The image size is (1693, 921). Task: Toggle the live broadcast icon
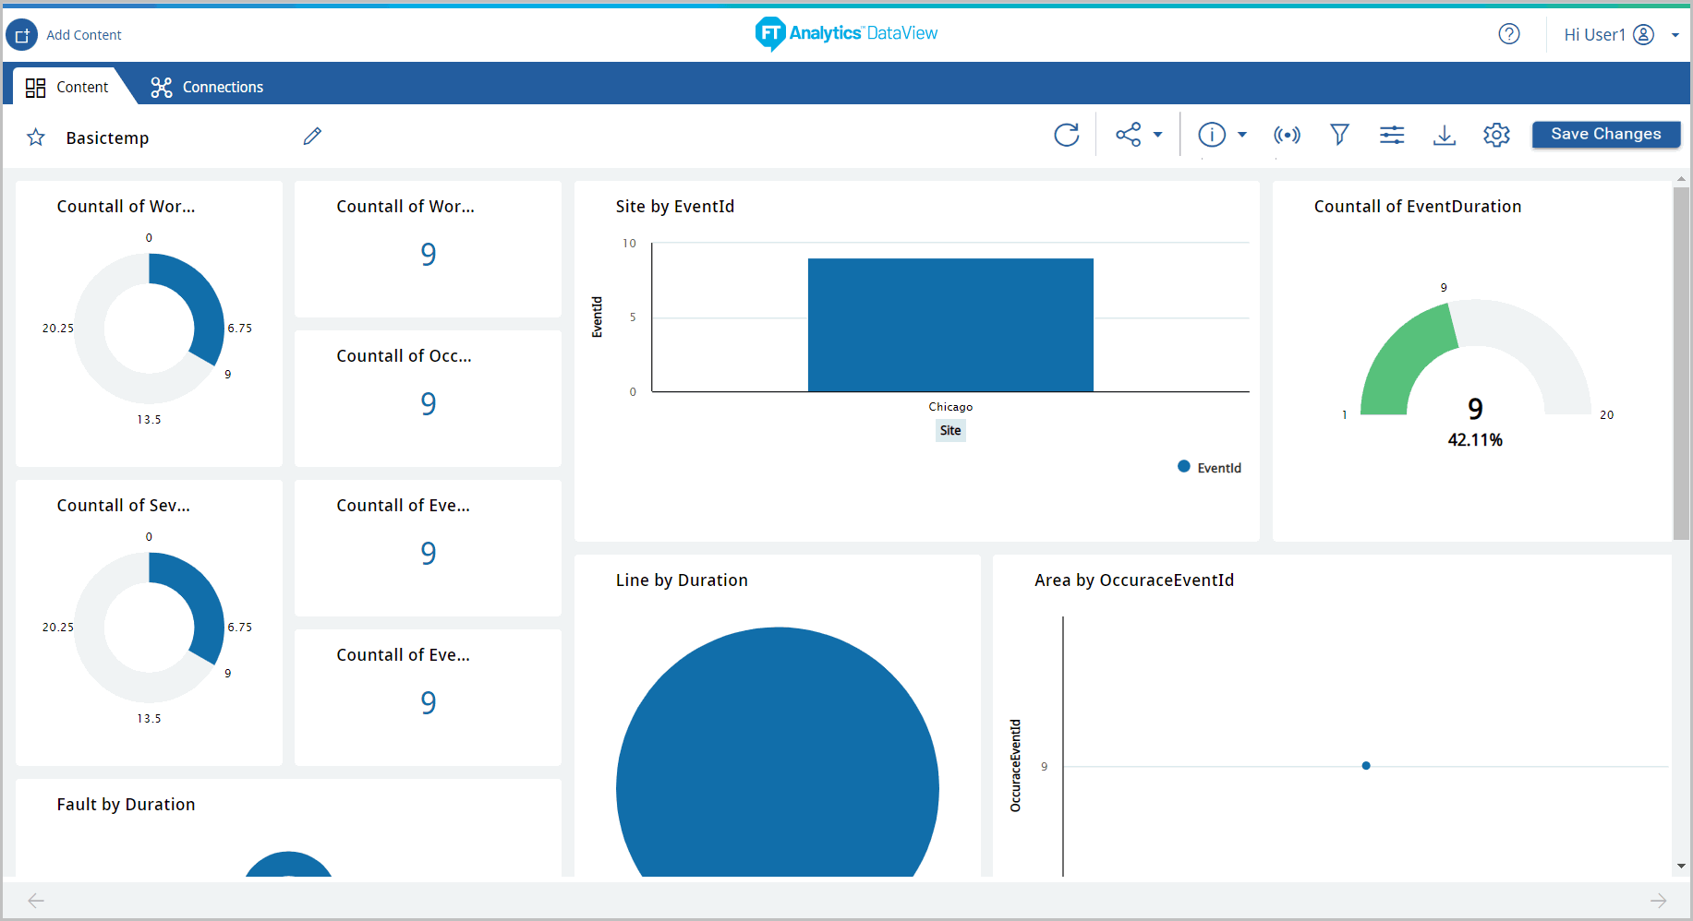coord(1287,135)
